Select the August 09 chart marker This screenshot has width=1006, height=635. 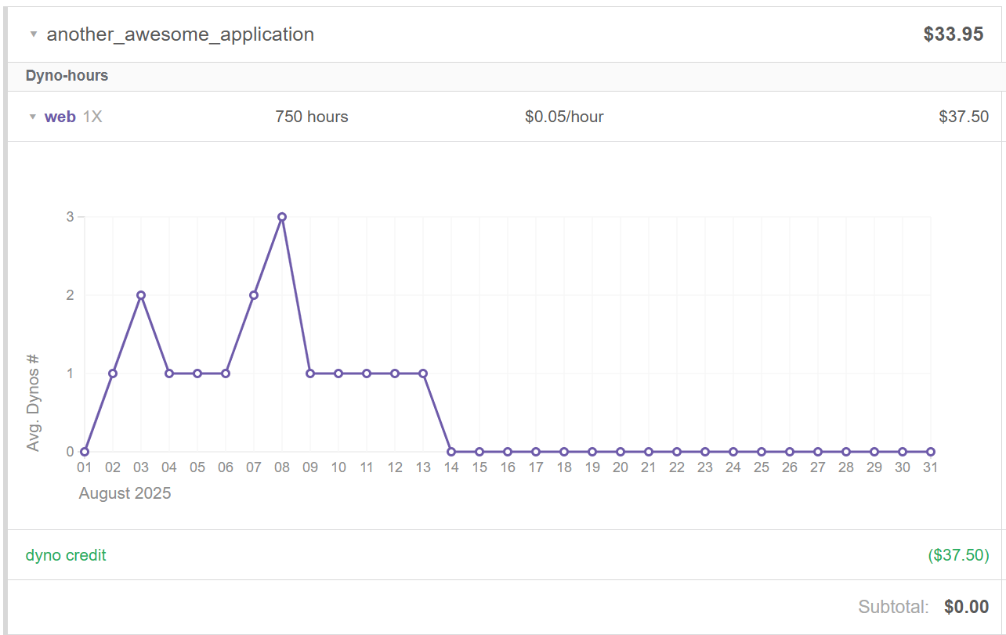point(310,373)
